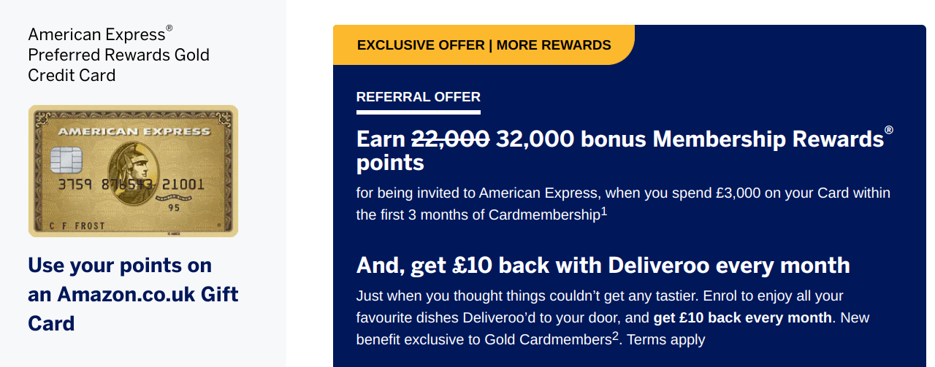Click the 32,000 bonus points figure
The image size is (935, 367).
point(534,139)
